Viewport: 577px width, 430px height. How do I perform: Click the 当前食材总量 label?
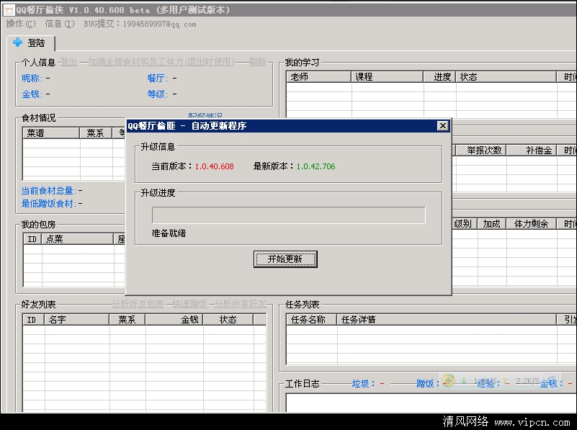pos(48,191)
